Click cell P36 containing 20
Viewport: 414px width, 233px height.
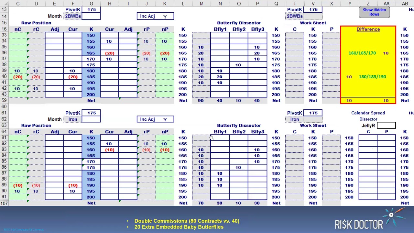257,53
